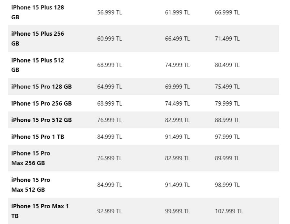Click the 71.499 TL price cell
The width and height of the screenshot is (290, 224).
coord(227,39)
